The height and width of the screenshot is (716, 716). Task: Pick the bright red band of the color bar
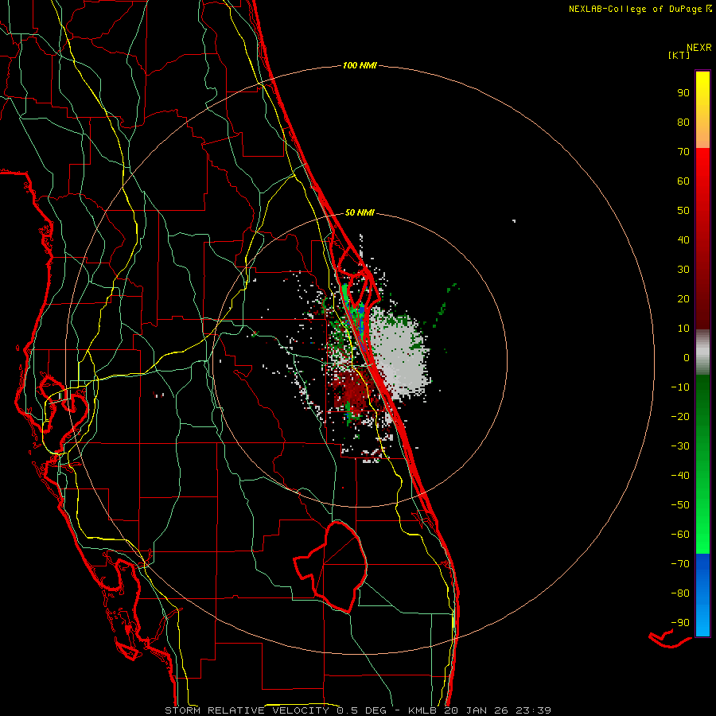(702, 183)
